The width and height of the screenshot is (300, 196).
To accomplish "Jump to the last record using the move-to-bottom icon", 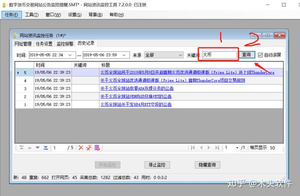I will tap(45, 148).
